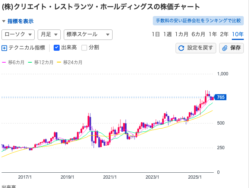249x188 pixels.
Task: Open the 標準スケール scale dropdown
Action: coord(88,34)
